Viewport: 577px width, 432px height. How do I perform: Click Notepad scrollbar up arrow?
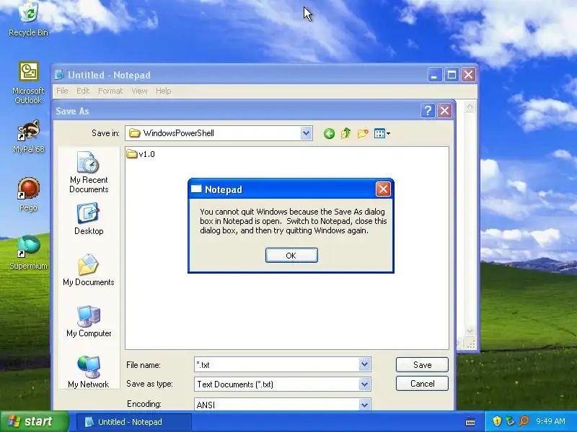pos(470,107)
